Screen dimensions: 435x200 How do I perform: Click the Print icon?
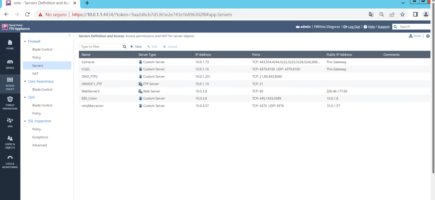[x=411, y=36]
